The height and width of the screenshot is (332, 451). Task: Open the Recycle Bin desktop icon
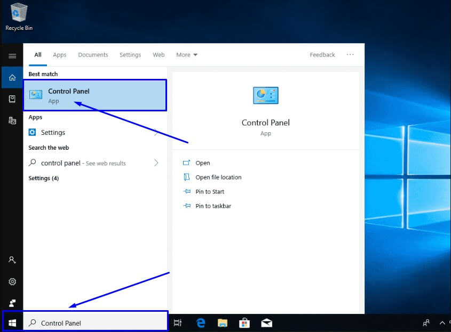(19, 17)
